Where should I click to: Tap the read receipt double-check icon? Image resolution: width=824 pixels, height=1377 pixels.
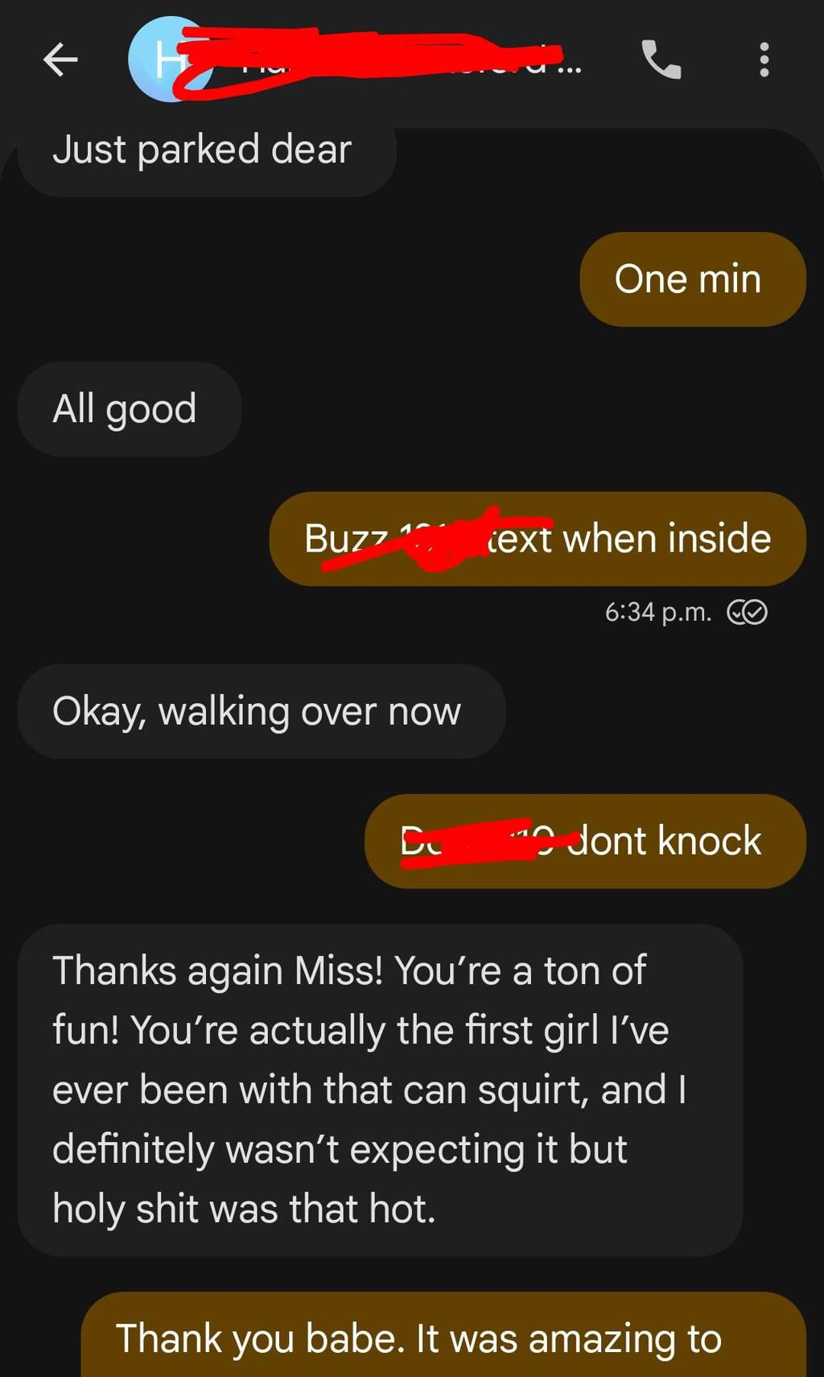(x=747, y=613)
